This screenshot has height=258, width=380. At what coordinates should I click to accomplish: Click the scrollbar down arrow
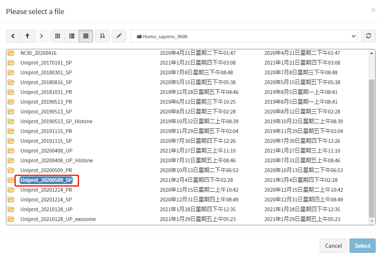[372, 221]
